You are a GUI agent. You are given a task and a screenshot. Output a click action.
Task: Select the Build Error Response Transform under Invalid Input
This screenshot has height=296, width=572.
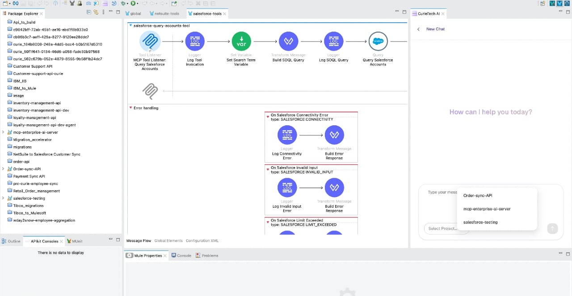[x=334, y=188]
